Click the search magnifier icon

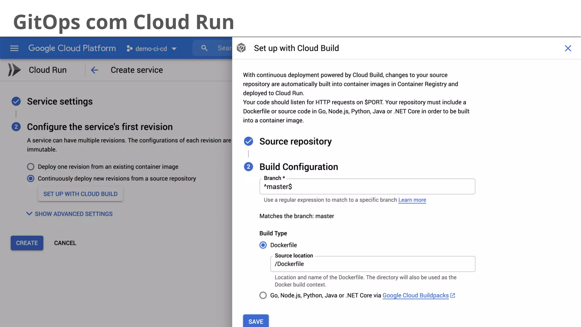[x=204, y=48]
